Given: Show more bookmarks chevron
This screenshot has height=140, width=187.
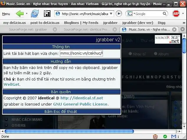Looking at the screenshot, I should [x=184, y=23].
